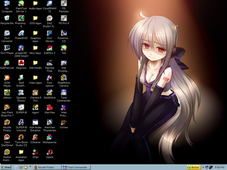Switch to Mozilla Firefox taskbar window
Image resolution: width=227 pixels, height=170 pixels.
pyautogui.click(x=46, y=167)
